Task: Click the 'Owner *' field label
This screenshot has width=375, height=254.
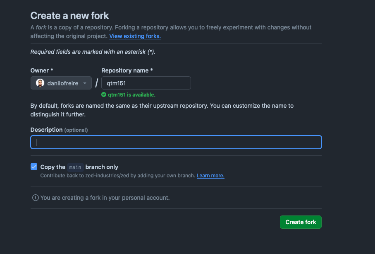Action: [x=42, y=70]
